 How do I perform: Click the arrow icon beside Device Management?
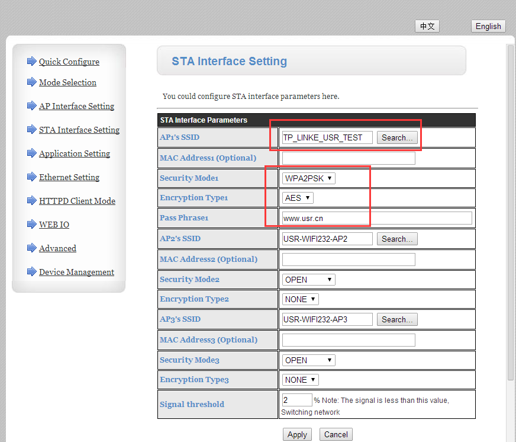pos(32,271)
